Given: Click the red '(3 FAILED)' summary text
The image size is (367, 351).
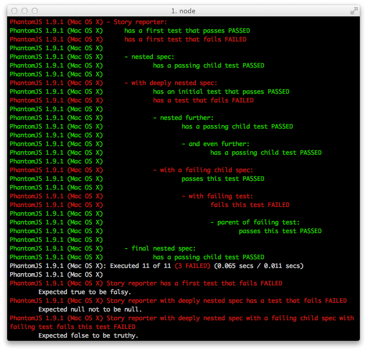Looking at the screenshot, I should pyautogui.click(x=192, y=266).
